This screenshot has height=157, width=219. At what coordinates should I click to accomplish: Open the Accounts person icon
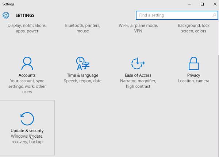27,63
